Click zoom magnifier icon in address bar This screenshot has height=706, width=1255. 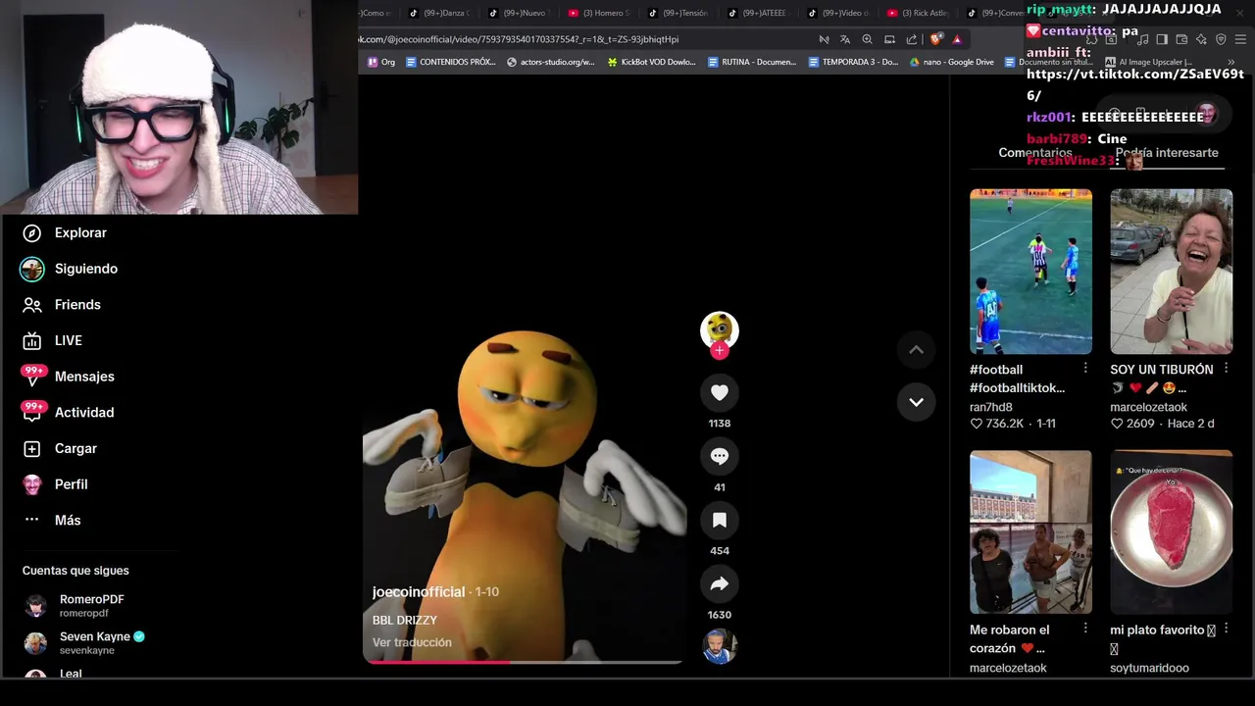(x=867, y=39)
